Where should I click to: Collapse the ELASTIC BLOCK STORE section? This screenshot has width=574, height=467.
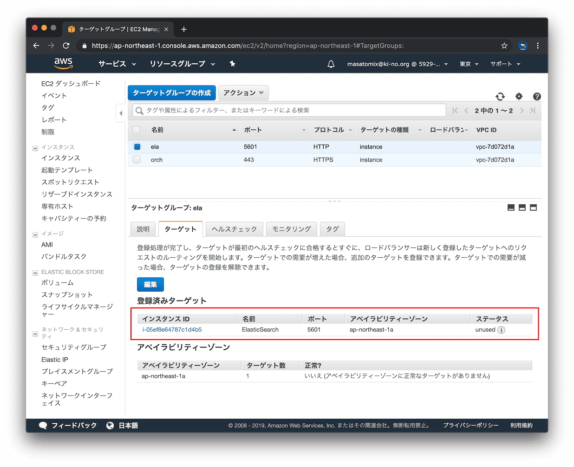pos(35,273)
